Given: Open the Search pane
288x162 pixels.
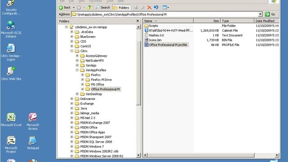Looking at the screenshot, I should click(103, 8).
